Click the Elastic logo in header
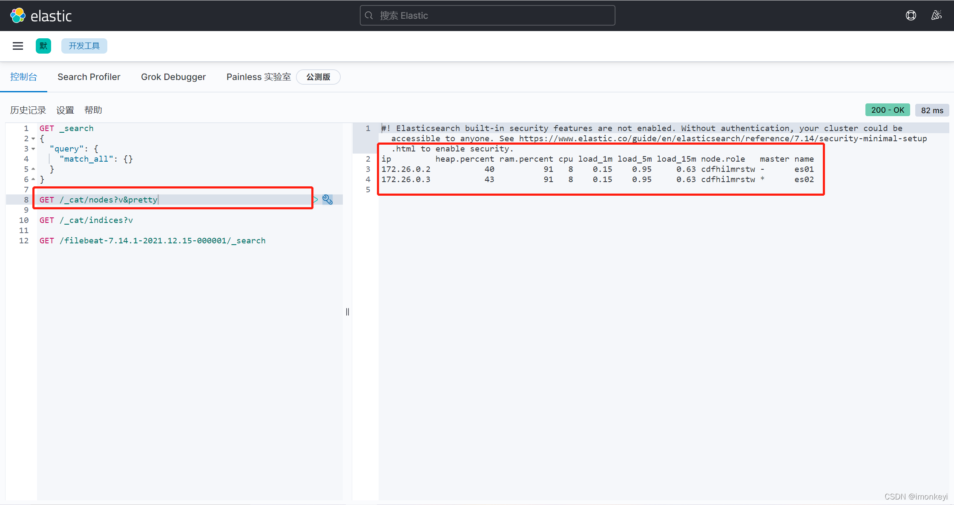Image resolution: width=954 pixels, height=505 pixels. 40,16
